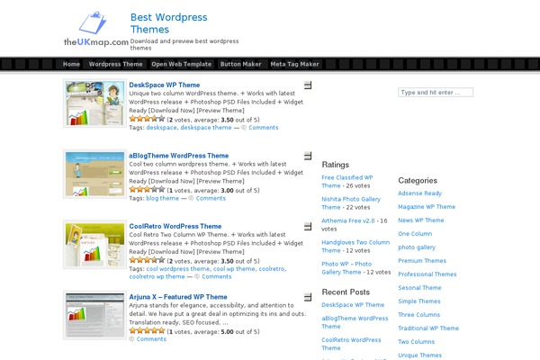Click comment bubble icon in Arjuna X post

(x=131, y=339)
